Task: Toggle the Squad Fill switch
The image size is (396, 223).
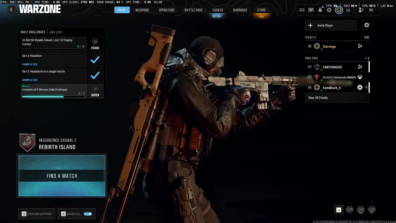Action: [x=88, y=214]
